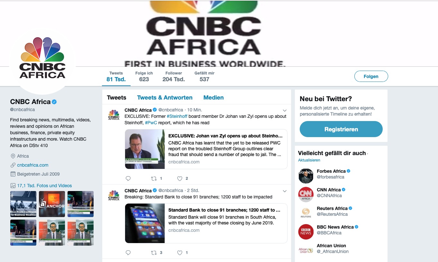438x262 pixels.
Task: Expand the Standard Bank tweet options menu
Action: point(284,191)
